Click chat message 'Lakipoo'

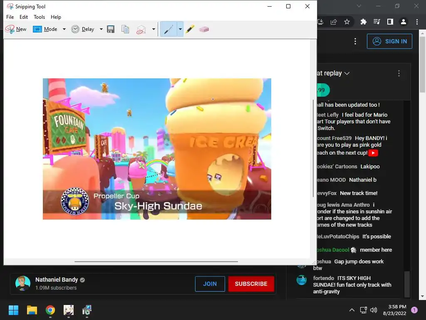(x=370, y=167)
